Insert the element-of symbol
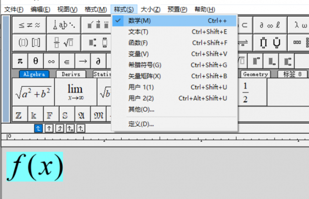309x199 pixels. click(67, 61)
